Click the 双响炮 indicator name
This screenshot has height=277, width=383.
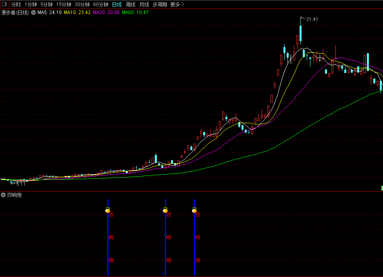15,195
